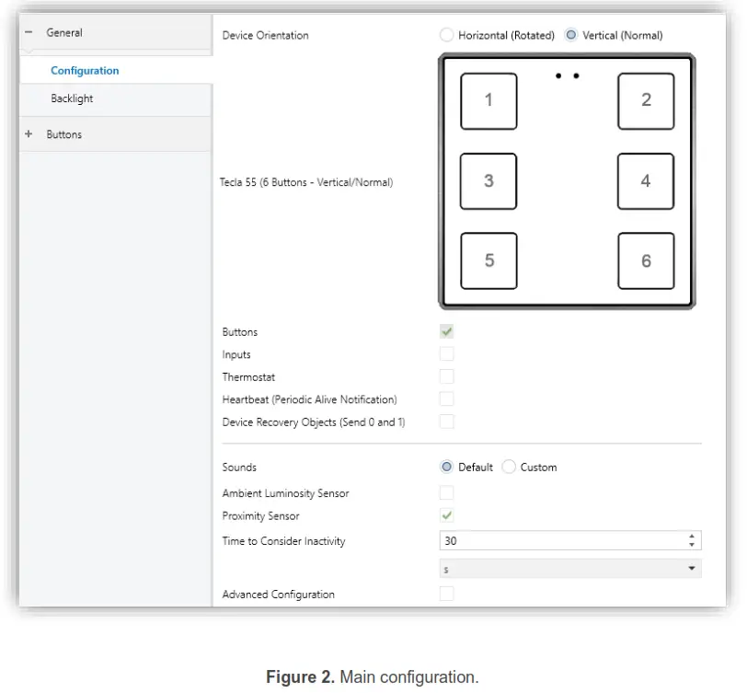This screenshot has width=747, height=693.
Task: Open the Backlight page
Action: (72, 98)
